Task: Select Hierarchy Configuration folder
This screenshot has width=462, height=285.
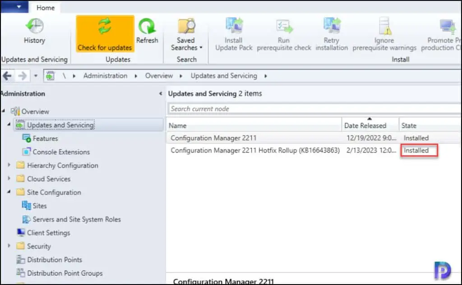Action: click(x=62, y=165)
